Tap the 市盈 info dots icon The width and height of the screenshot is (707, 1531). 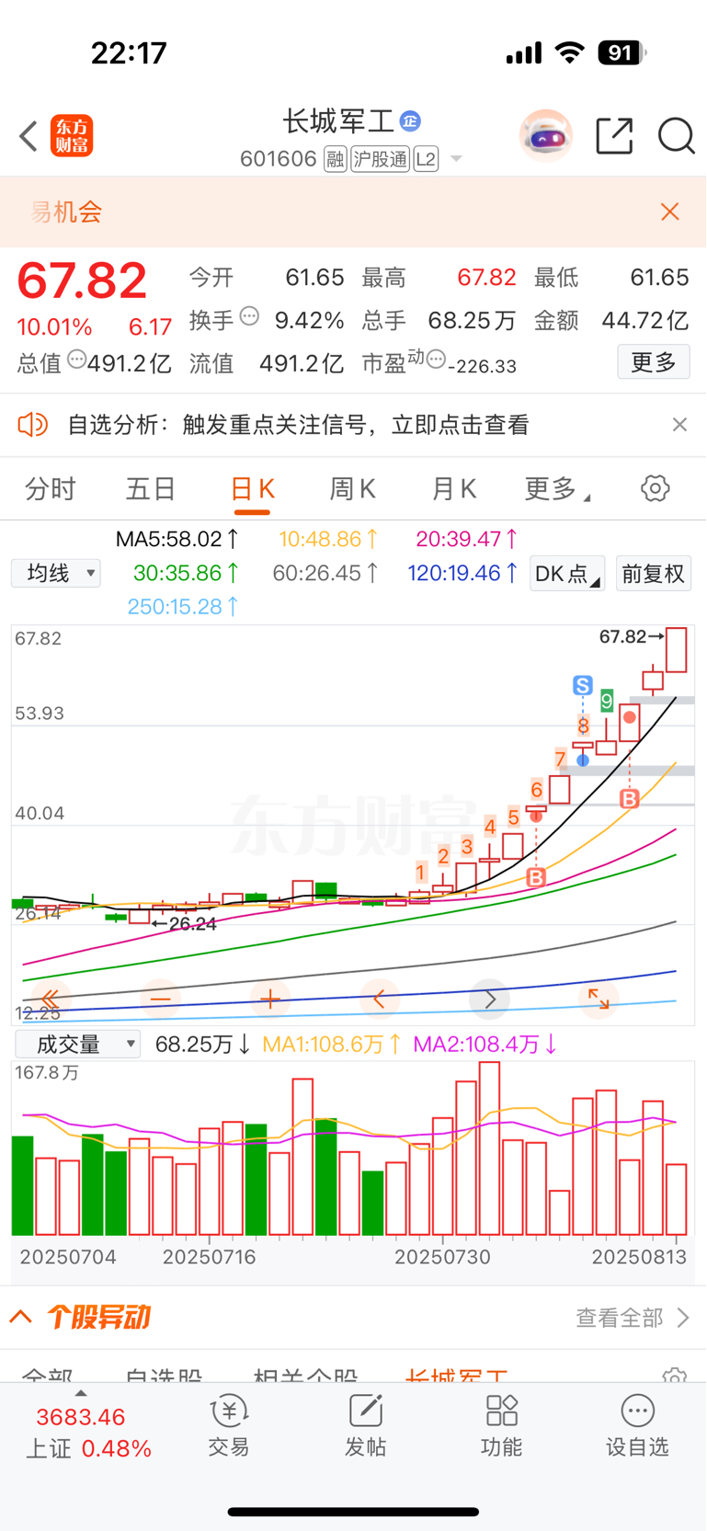pos(436,359)
